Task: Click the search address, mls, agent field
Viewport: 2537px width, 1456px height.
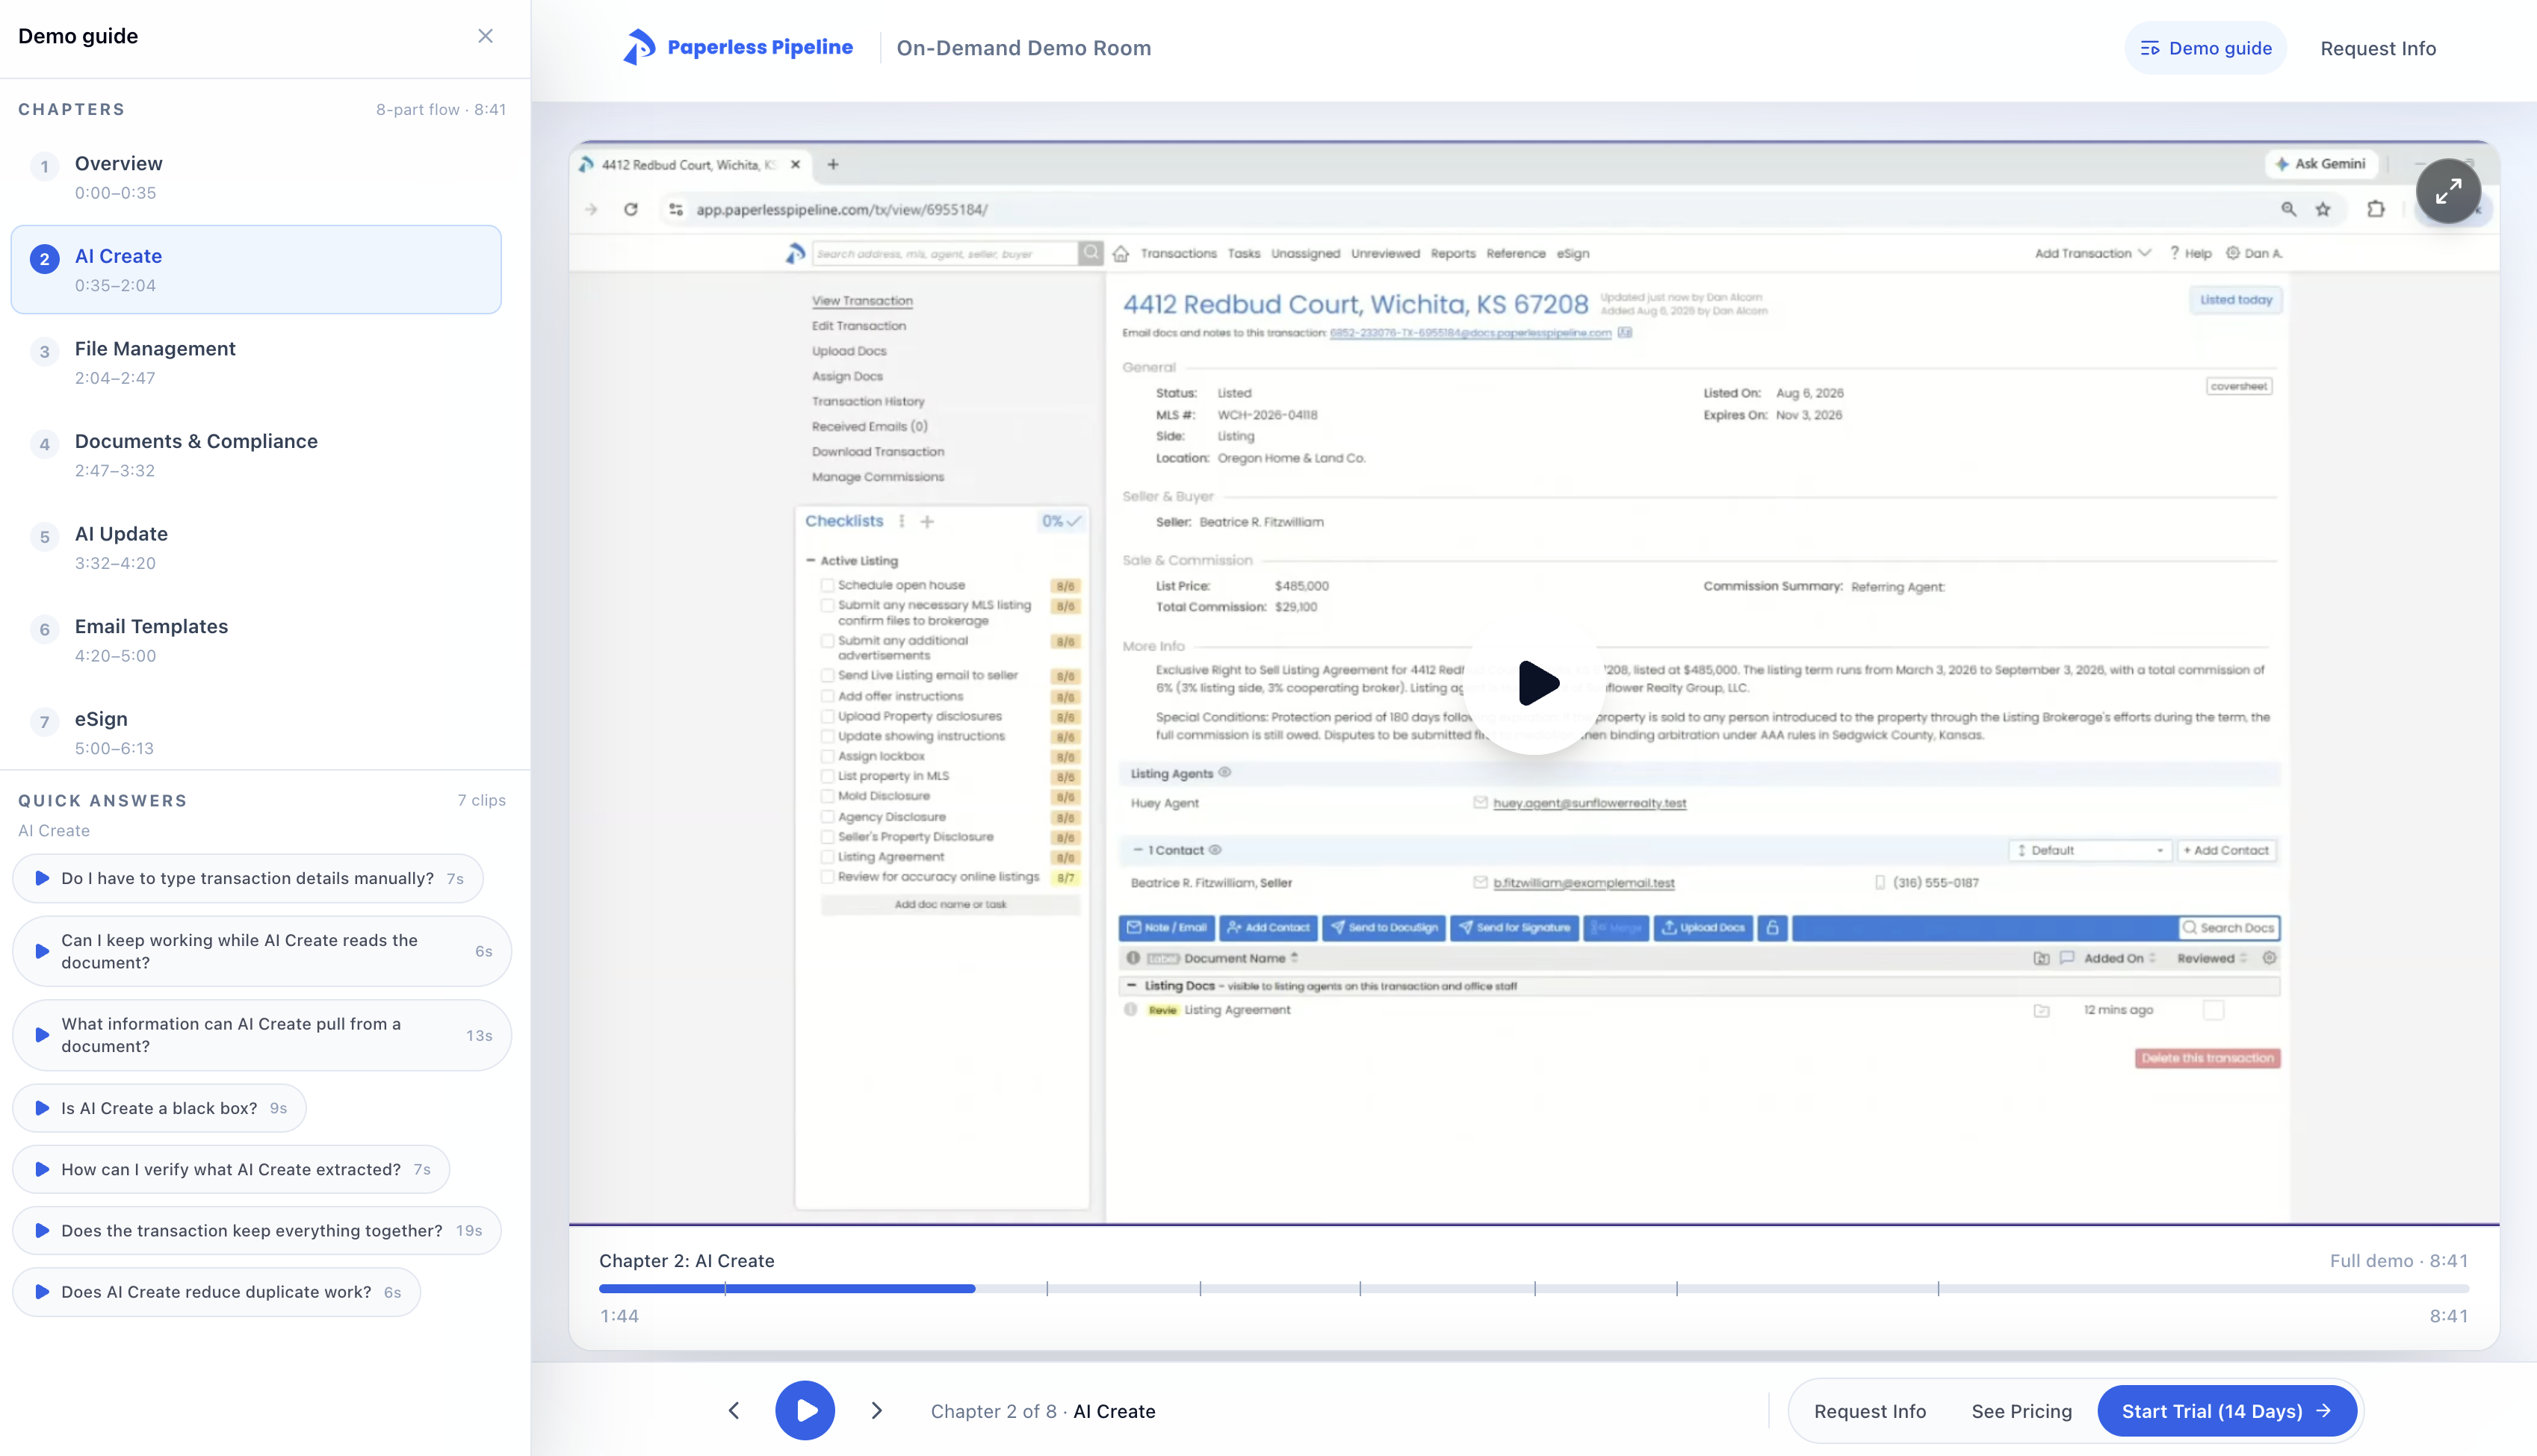Action: click(944, 254)
